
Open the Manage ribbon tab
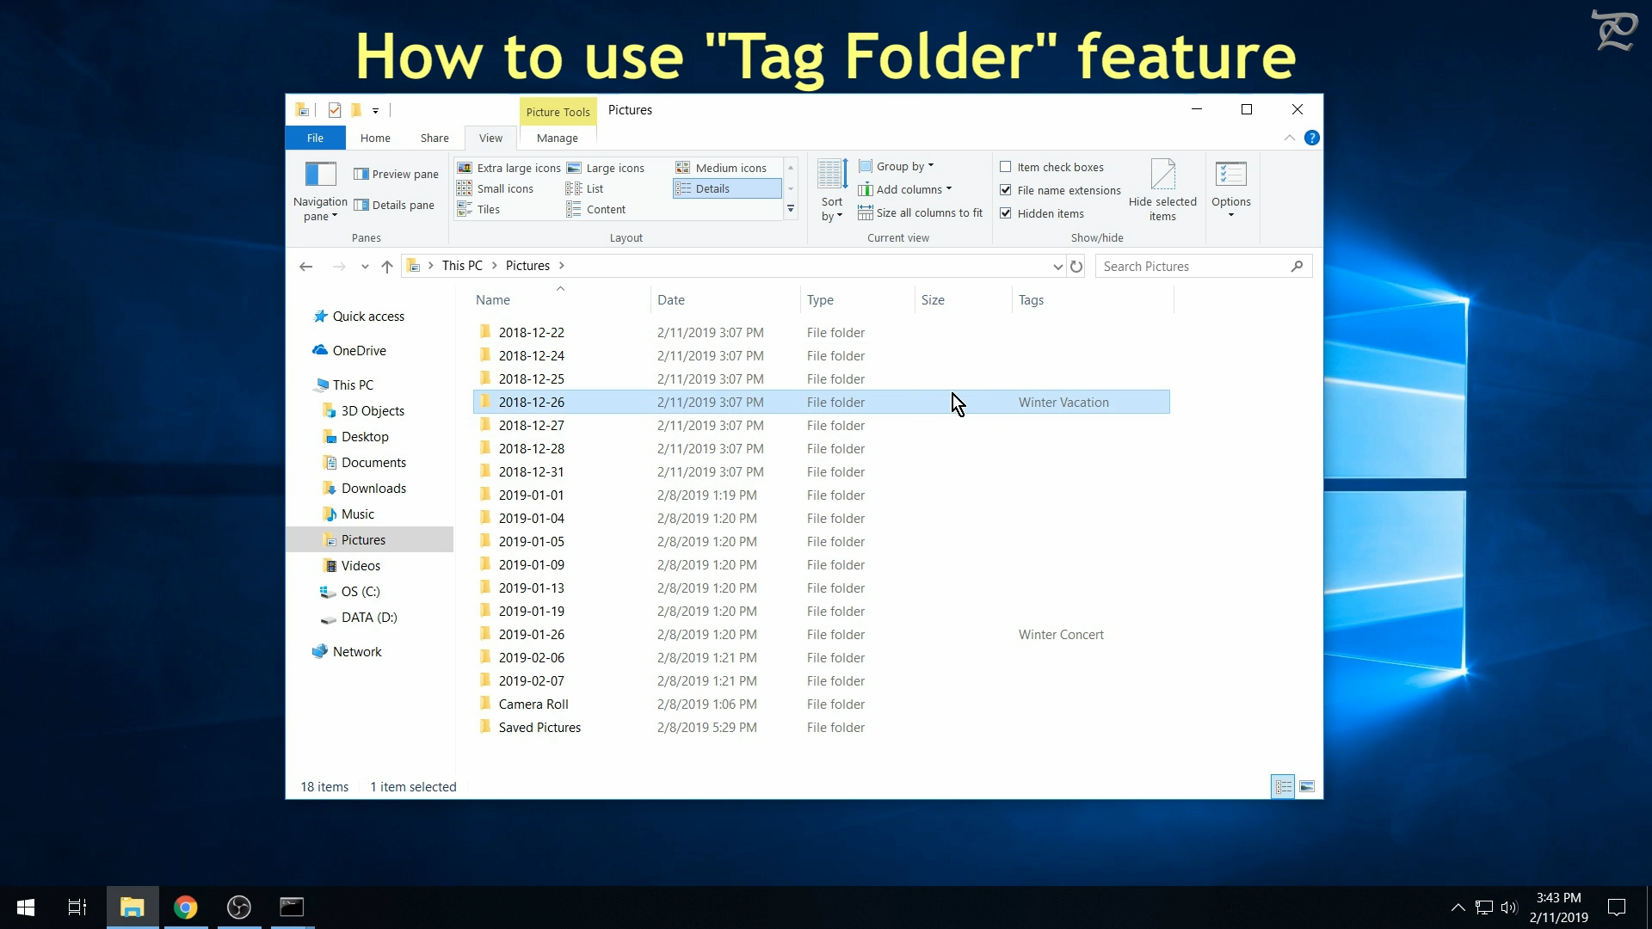[556, 138]
